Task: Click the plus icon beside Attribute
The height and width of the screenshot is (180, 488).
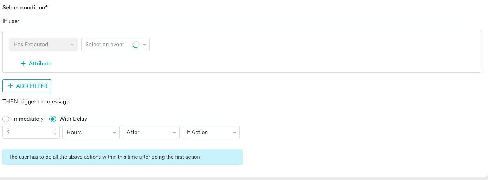Action: coord(23,64)
